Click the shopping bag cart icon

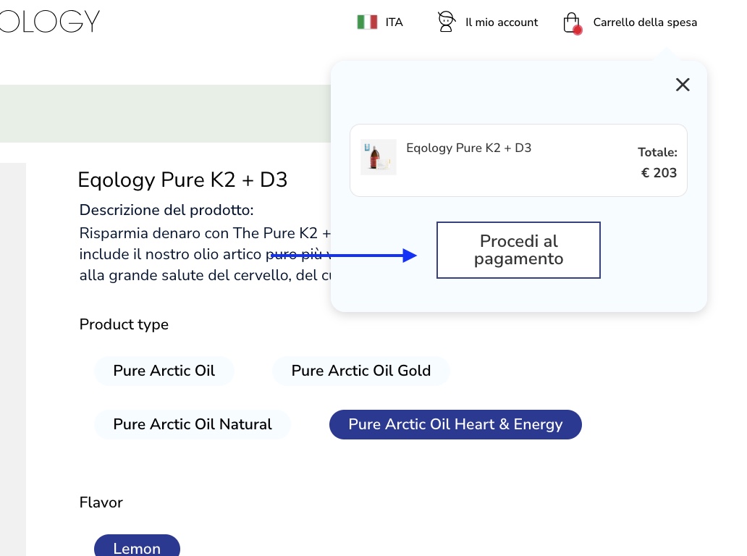point(572,23)
